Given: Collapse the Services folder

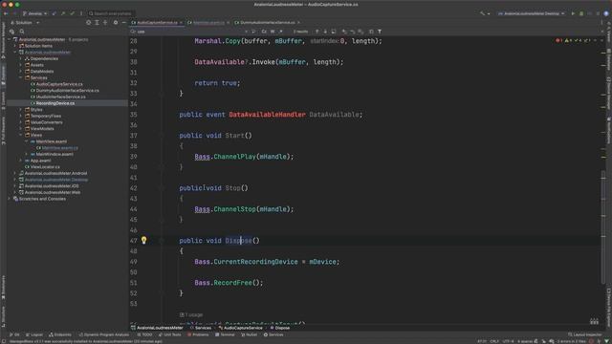Looking at the screenshot, I should click(x=21, y=77).
